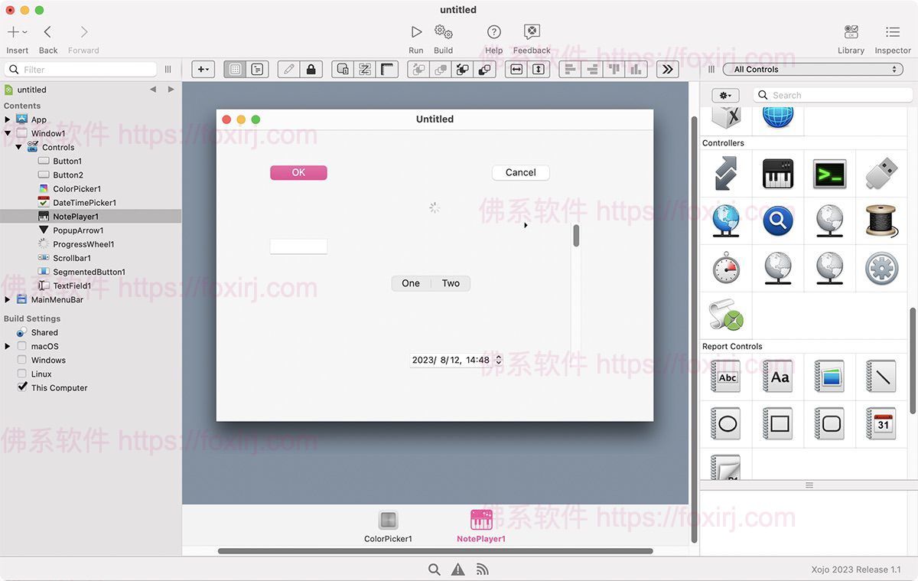
Task: Enable the Windows build target checkbox
Action: coord(21,360)
